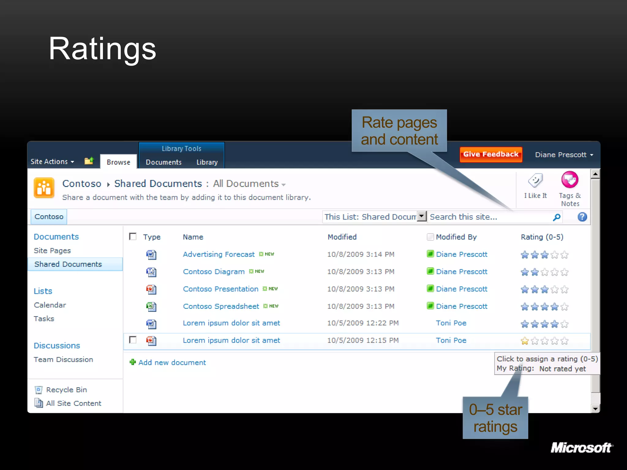Open the Tags & Notes icon
This screenshot has height=470, width=627.
coord(569,180)
